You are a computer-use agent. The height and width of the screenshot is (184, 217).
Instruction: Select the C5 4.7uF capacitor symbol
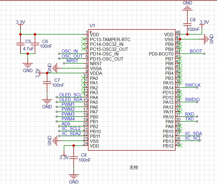coord(20,44)
